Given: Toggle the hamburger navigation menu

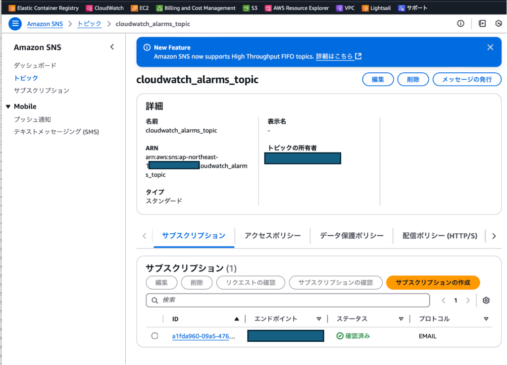Looking at the screenshot, I should tap(15, 24).
